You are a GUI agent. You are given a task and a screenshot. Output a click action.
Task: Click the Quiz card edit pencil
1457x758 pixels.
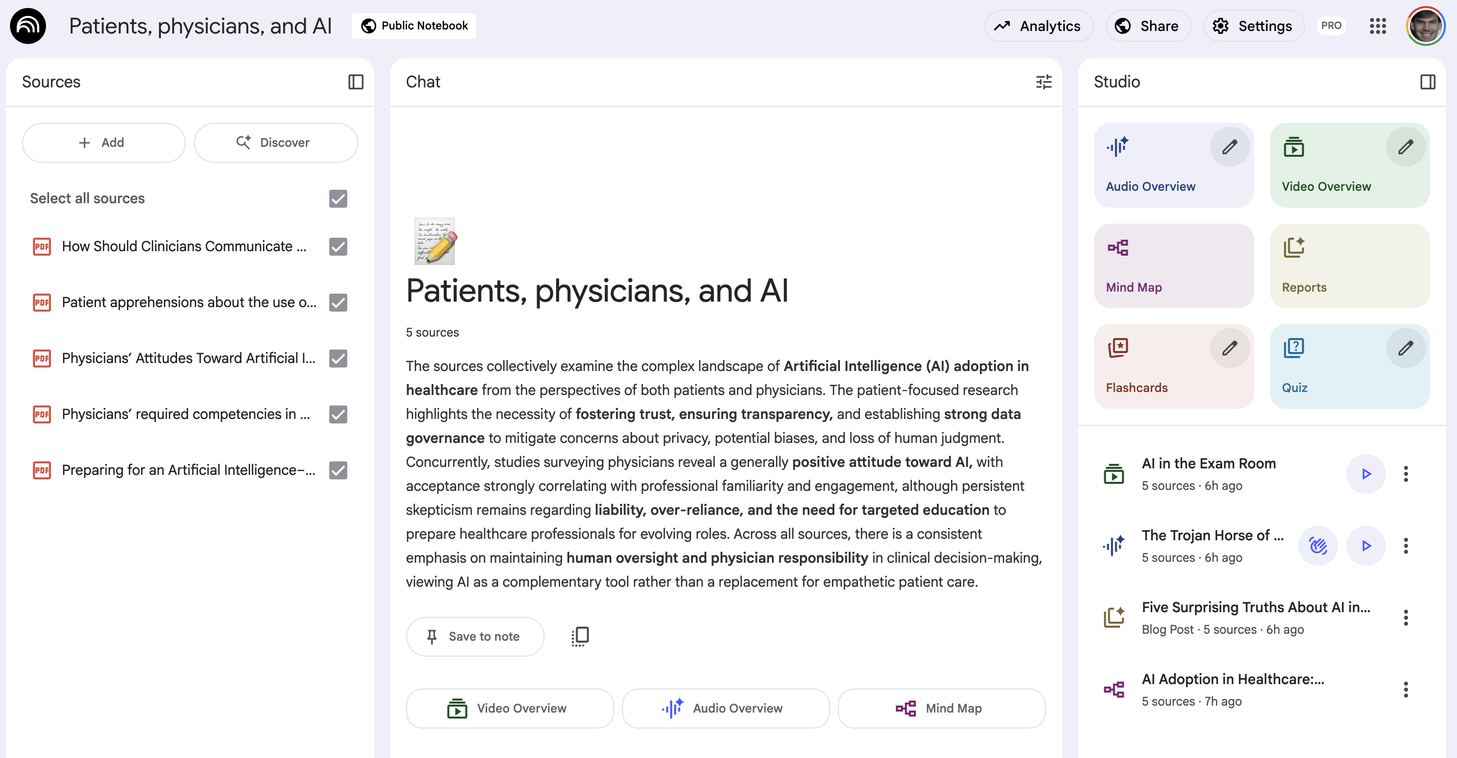pyautogui.click(x=1406, y=348)
